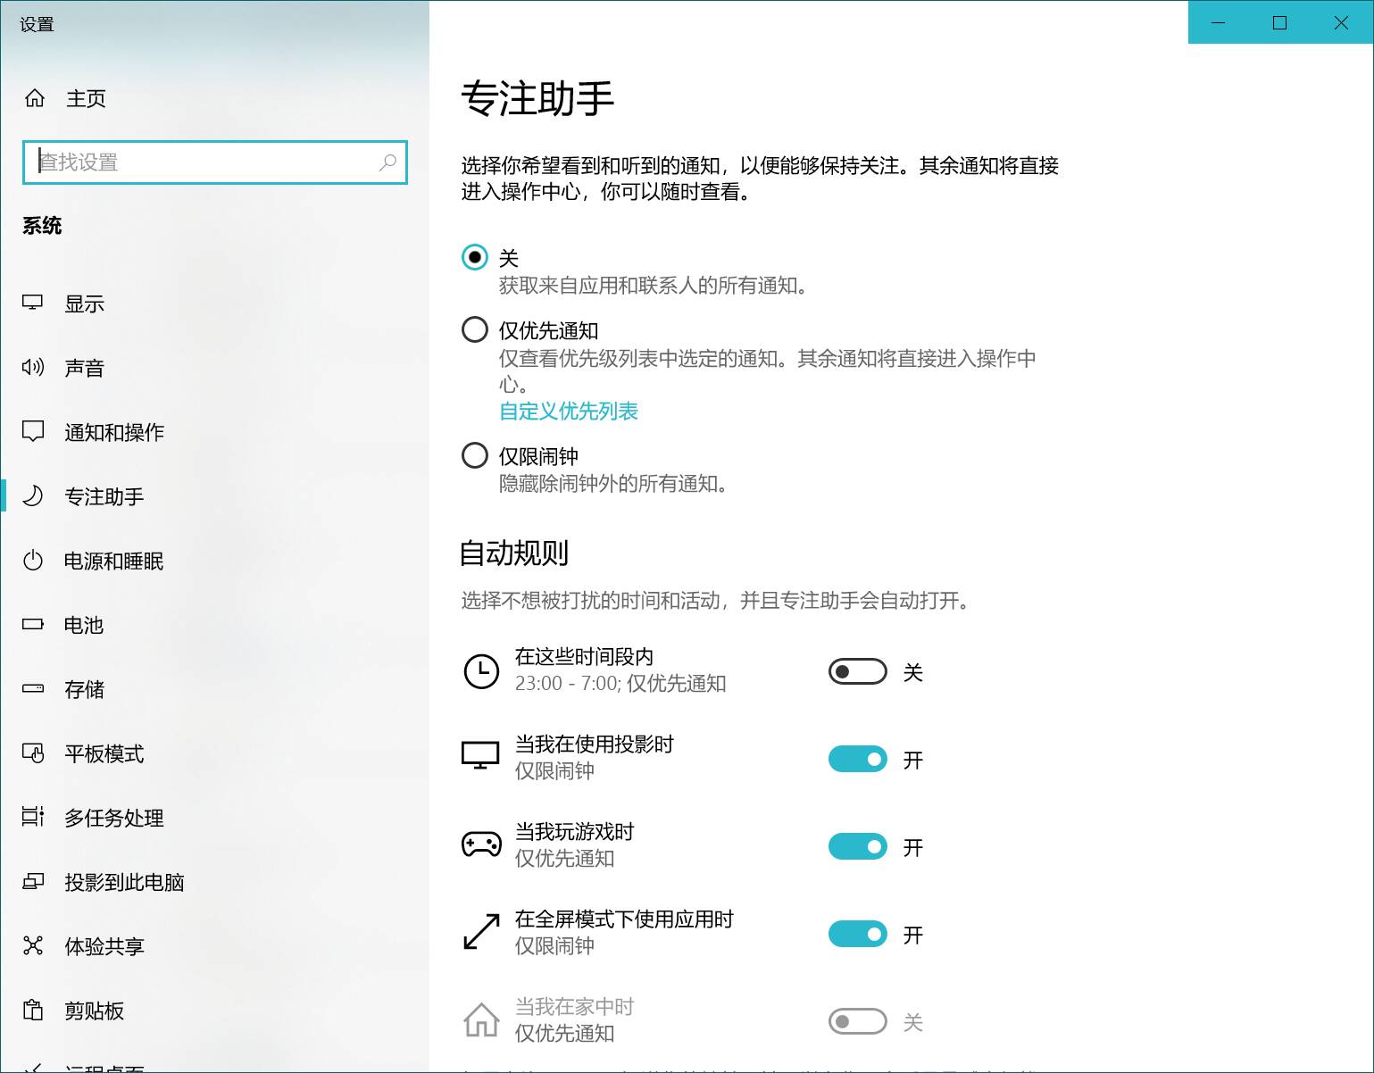Click the Clipboard icon in sidebar
Image resolution: width=1374 pixels, height=1073 pixels.
pyautogui.click(x=33, y=1011)
